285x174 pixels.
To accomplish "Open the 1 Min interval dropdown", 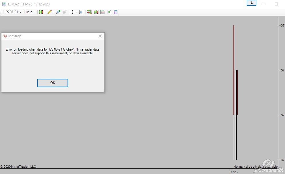I will point(30,12).
